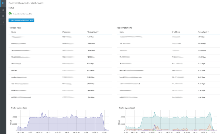Screen dimensions: 220x134
Task: Click remote hosts IP address column header
Action: point(176,32)
